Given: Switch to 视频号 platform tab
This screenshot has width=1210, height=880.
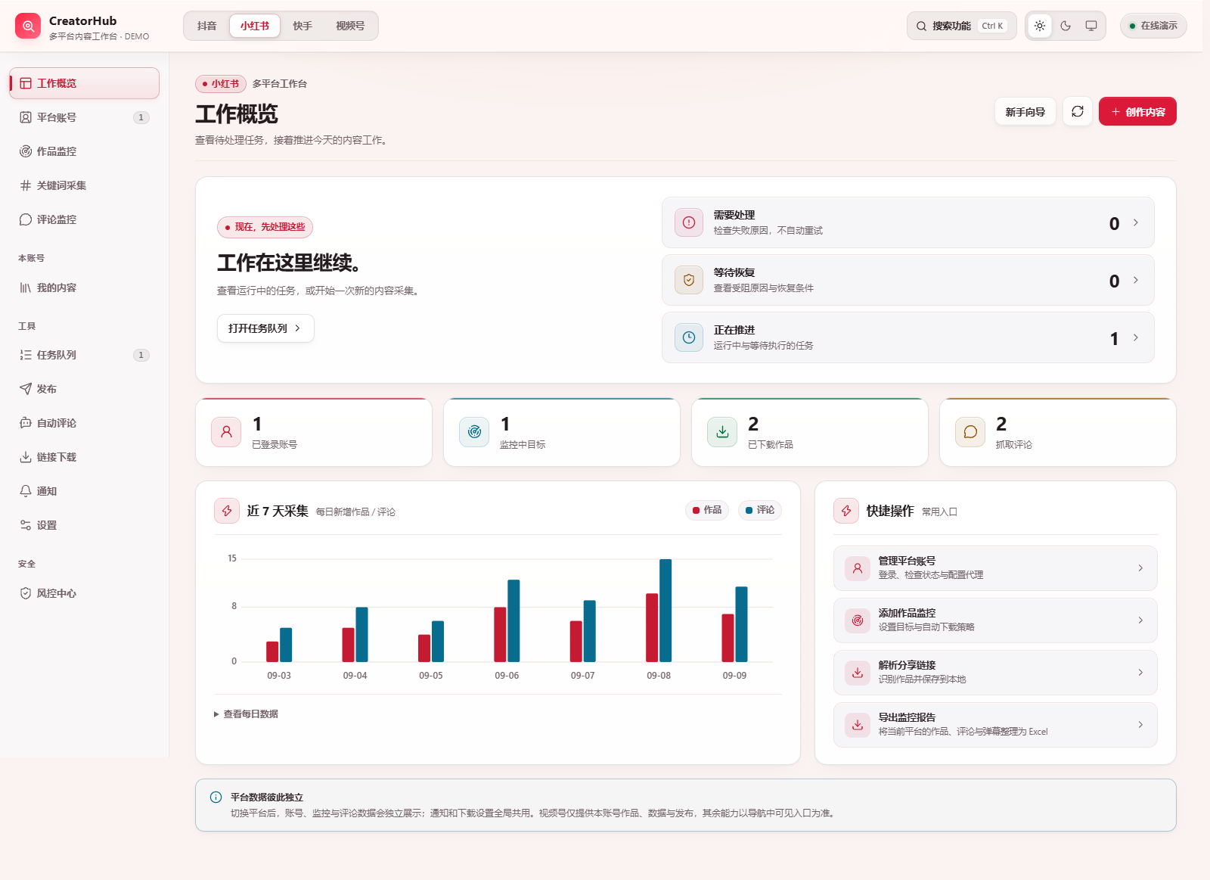Looking at the screenshot, I should pos(350,26).
